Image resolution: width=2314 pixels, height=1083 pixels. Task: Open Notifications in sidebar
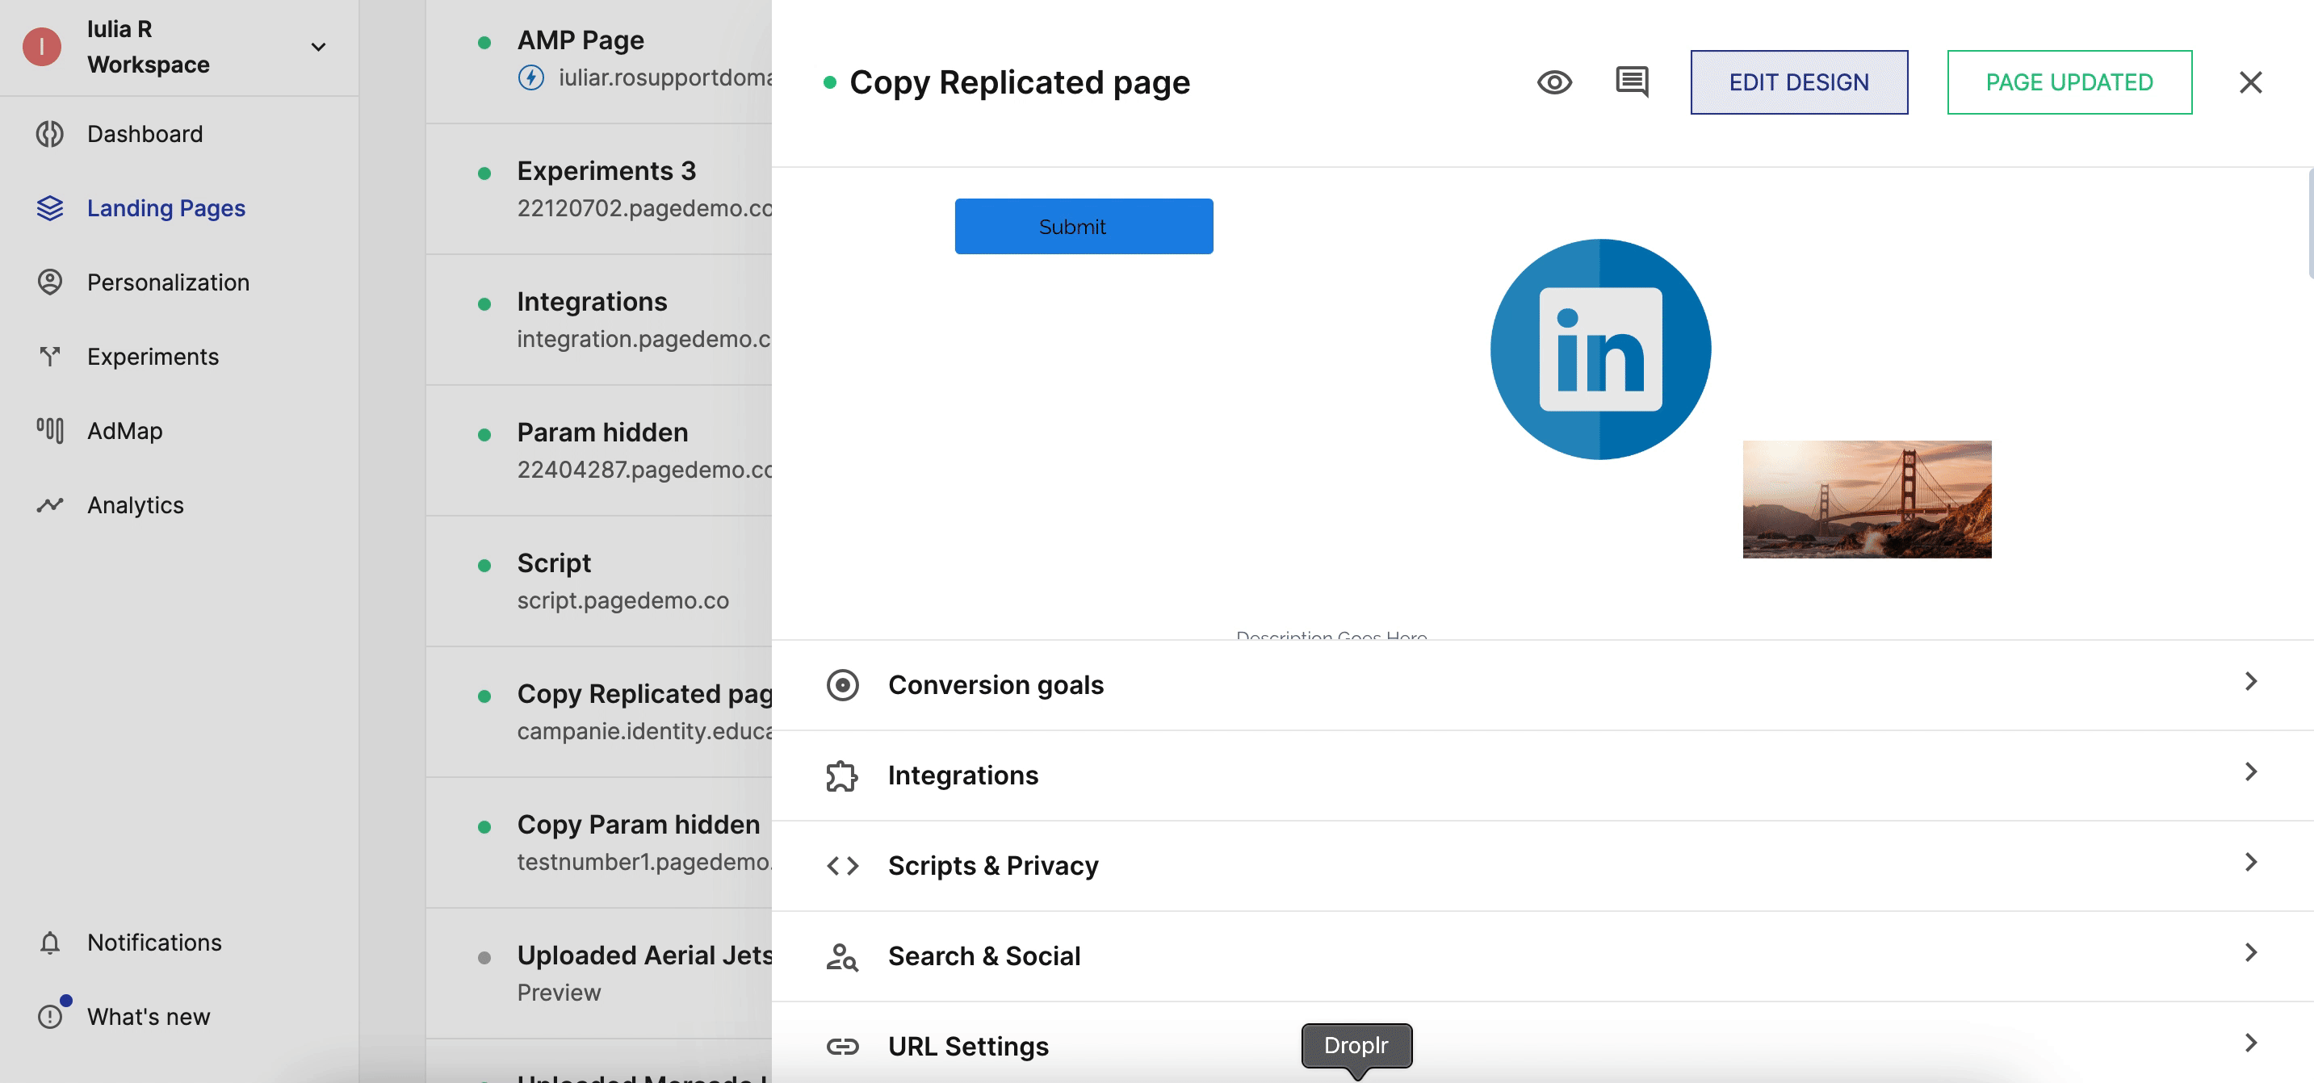click(180, 942)
